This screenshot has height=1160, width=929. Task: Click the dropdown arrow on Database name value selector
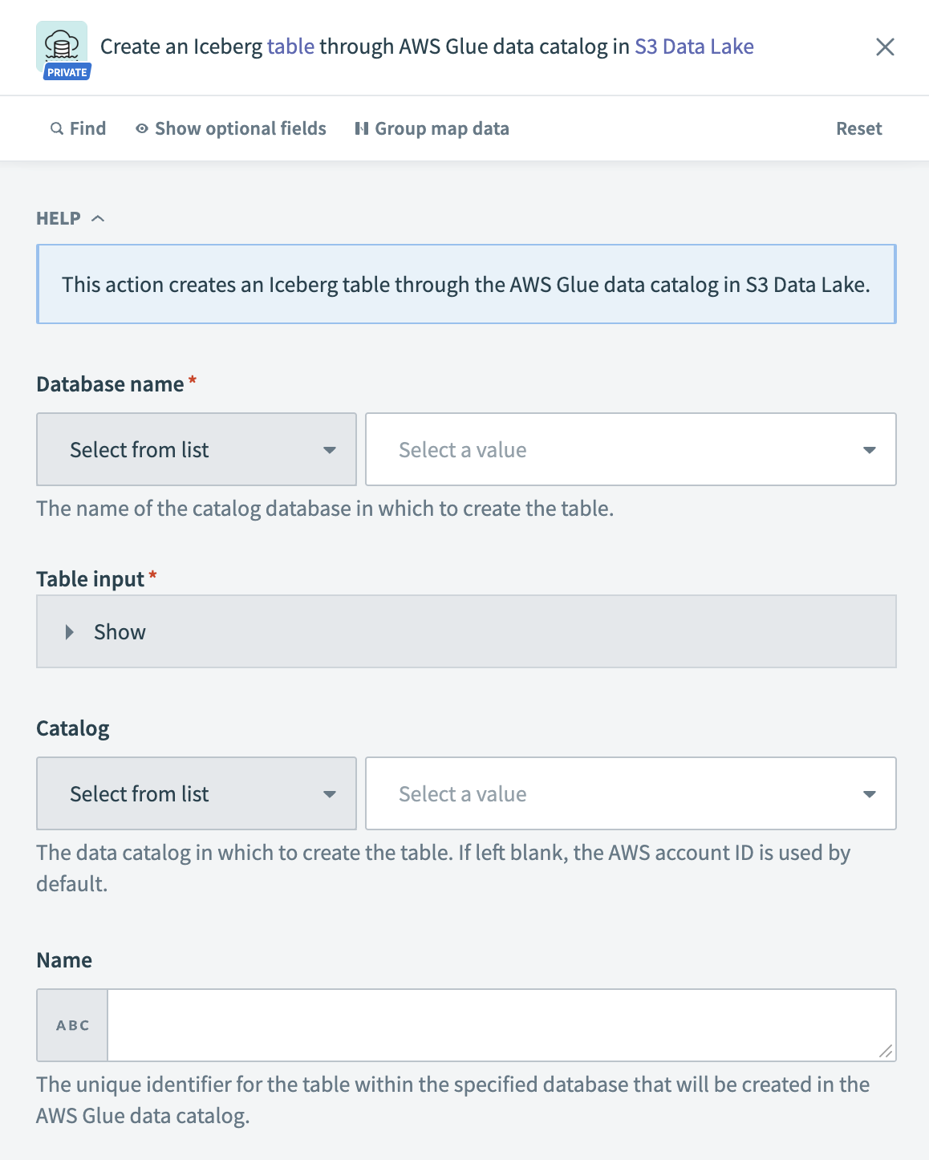(x=870, y=450)
